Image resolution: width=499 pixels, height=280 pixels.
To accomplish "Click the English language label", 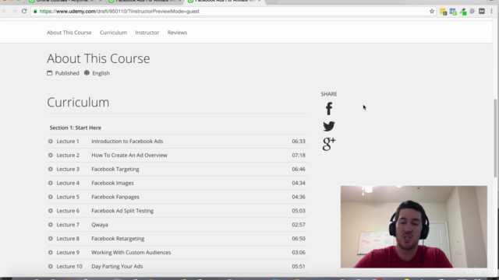I will (101, 73).
